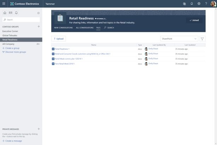Open notifications bell in left sidebar
The height and width of the screenshot is (145, 217).
16,13
